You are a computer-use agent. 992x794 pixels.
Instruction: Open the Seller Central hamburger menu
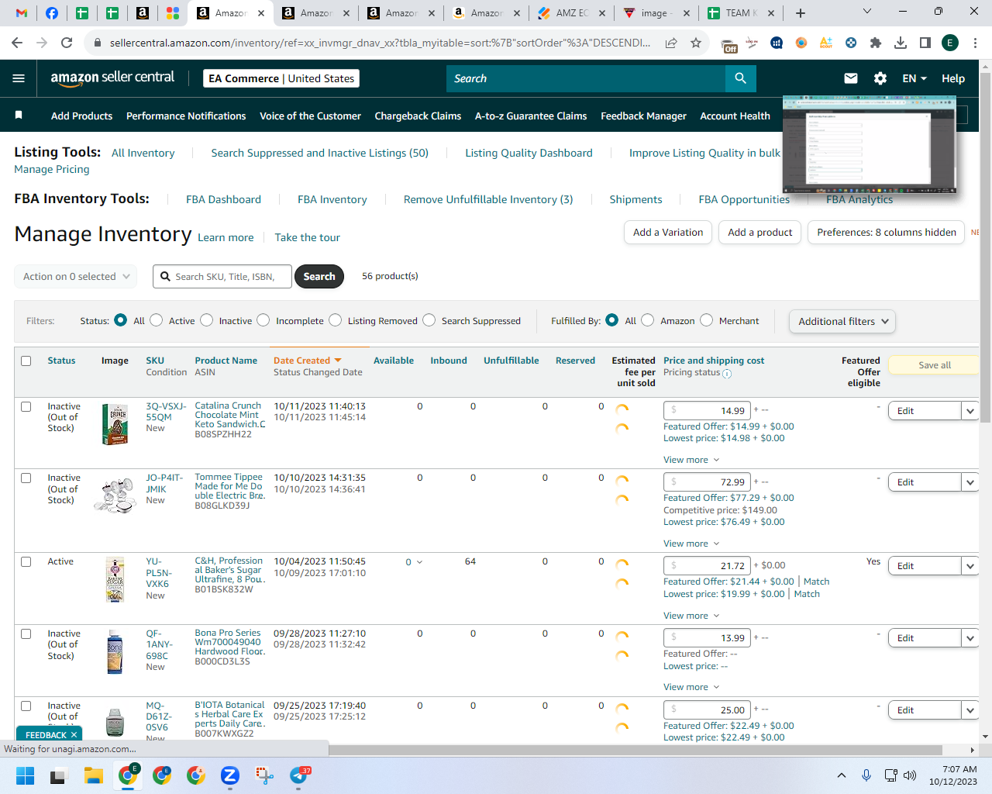19,78
